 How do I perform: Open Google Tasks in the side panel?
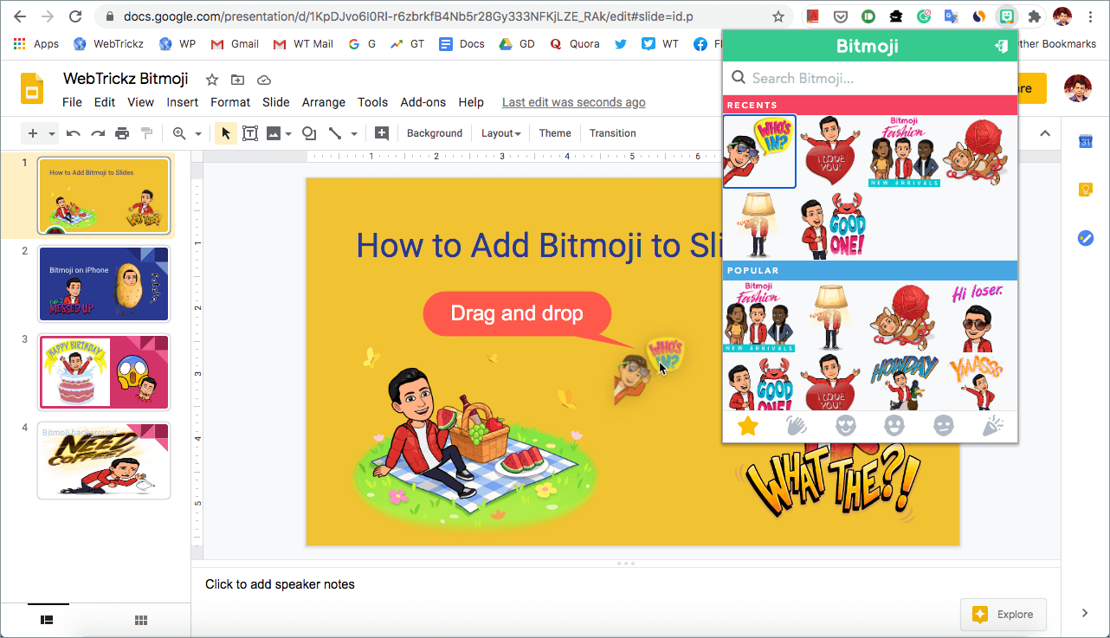tap(1086, 238)
